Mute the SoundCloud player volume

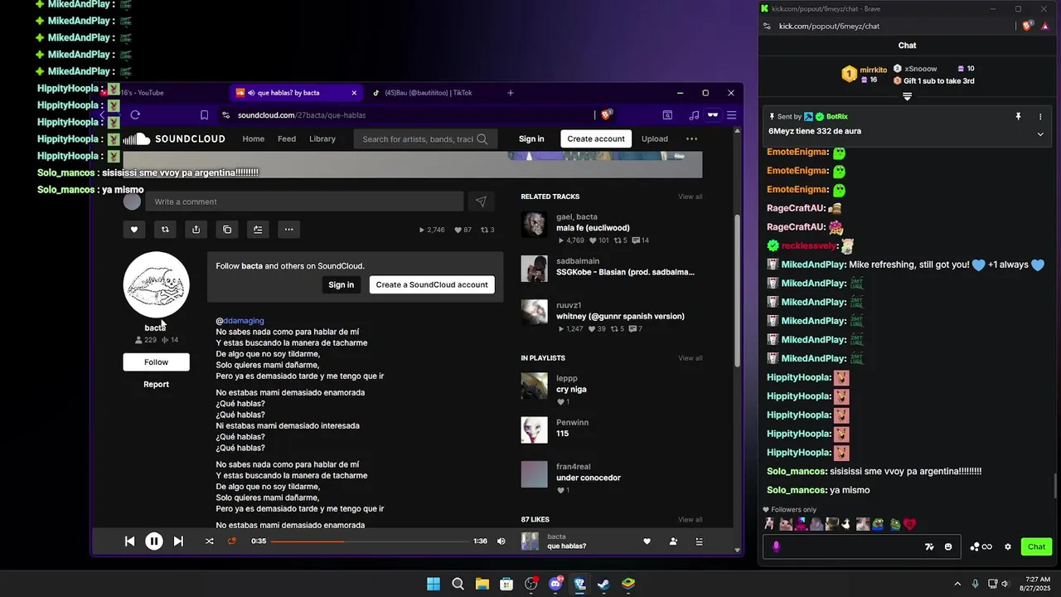tap(501, 541)
